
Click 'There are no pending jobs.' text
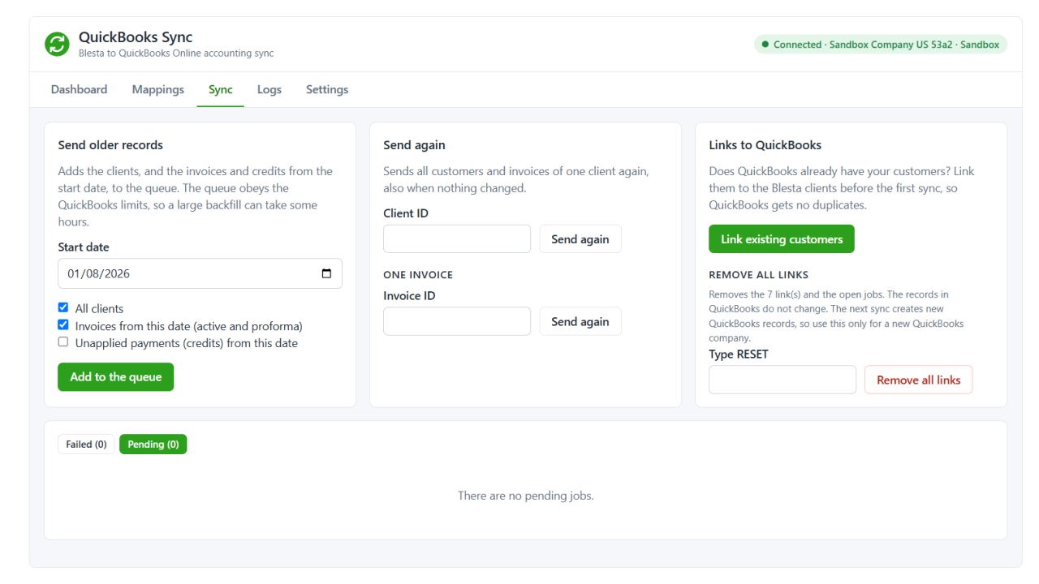pyautogui.click(x=526, y=496)
